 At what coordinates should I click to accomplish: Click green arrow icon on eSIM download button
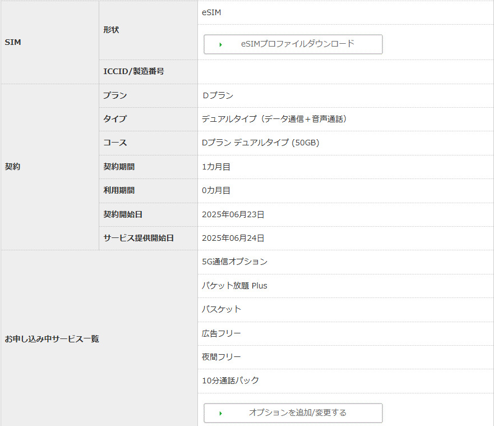221,44
